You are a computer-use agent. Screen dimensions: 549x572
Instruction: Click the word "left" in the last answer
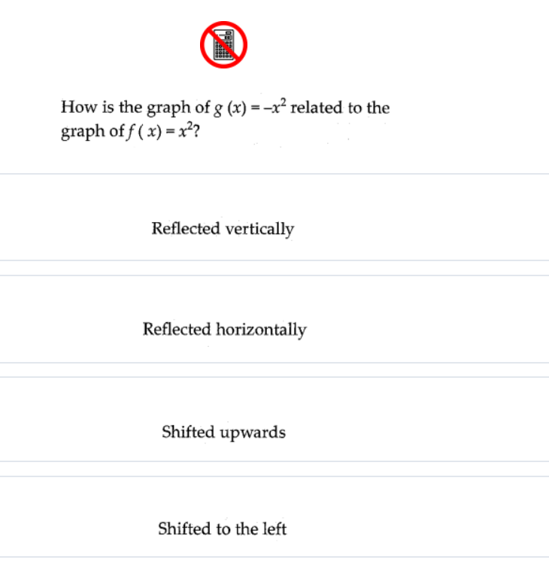pos(274,528)
